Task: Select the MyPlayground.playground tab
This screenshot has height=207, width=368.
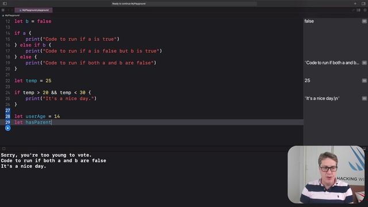Action: 33,10
